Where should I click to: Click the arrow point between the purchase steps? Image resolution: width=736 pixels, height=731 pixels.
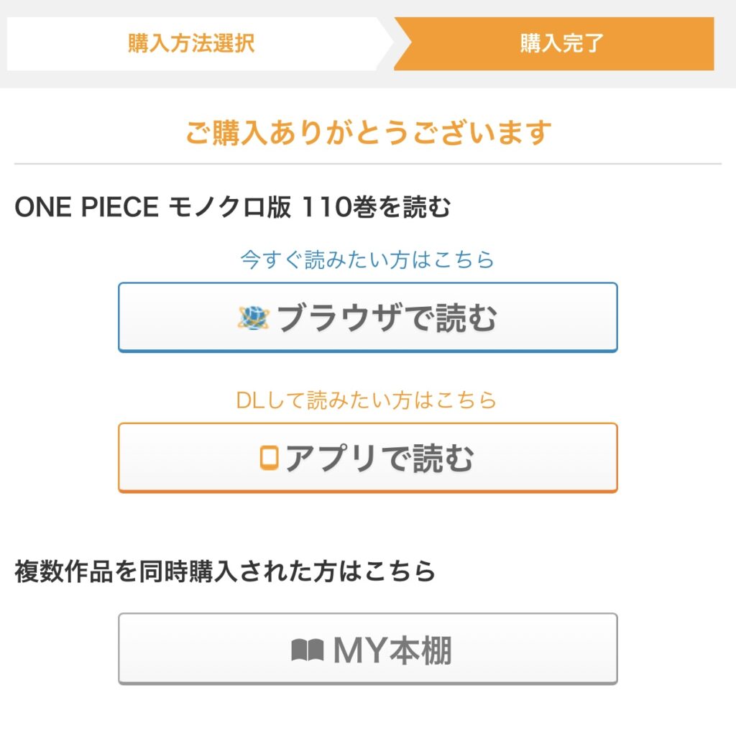click(x=387, y=43)
